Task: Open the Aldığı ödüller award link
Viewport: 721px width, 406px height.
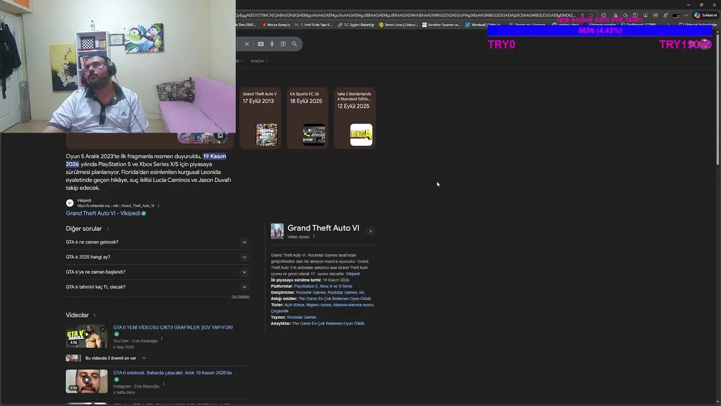Action: click(x=335, y=299)
